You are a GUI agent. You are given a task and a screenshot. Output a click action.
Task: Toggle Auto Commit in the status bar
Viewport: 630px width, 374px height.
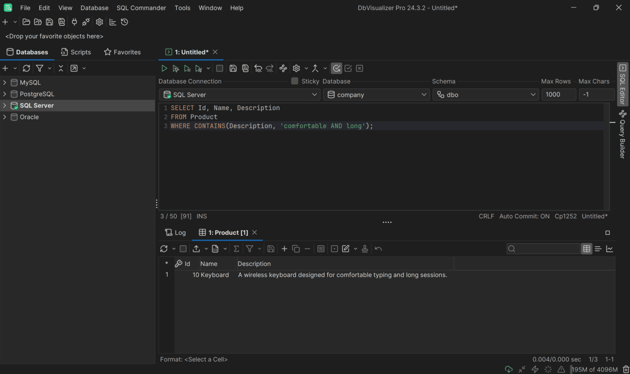(x=524, y=216)
